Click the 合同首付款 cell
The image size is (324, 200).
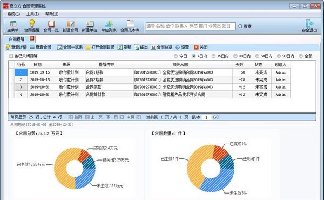pyautogui.click(x=109, y=95)
